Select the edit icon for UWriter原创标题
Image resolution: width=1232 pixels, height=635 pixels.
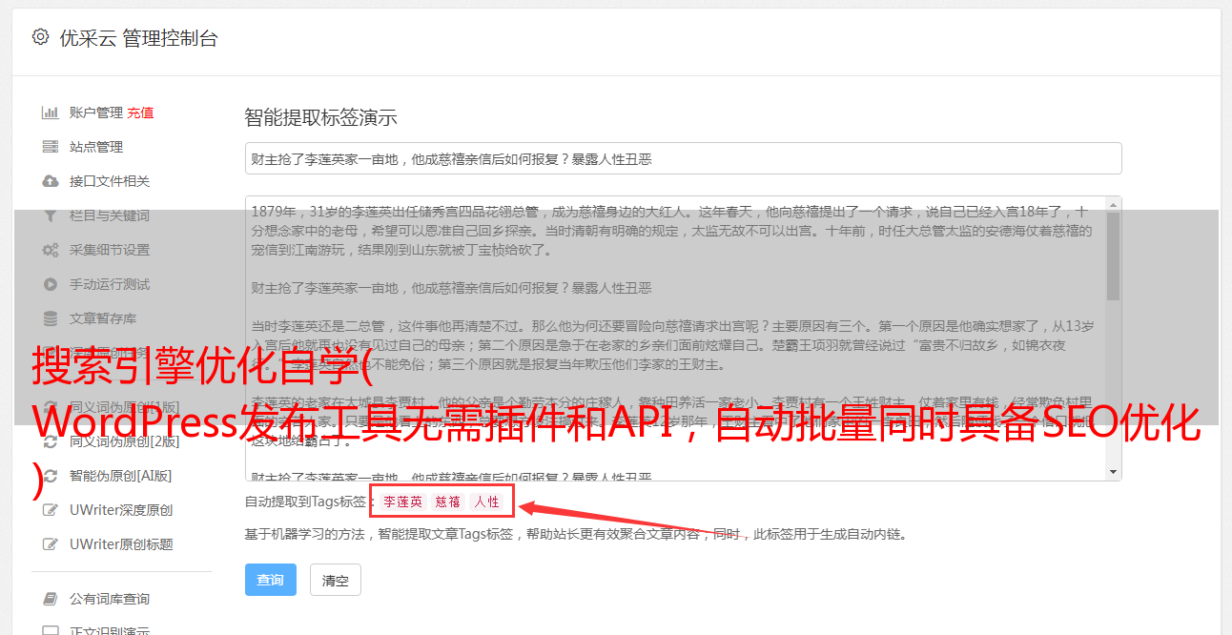pos(51,544)
